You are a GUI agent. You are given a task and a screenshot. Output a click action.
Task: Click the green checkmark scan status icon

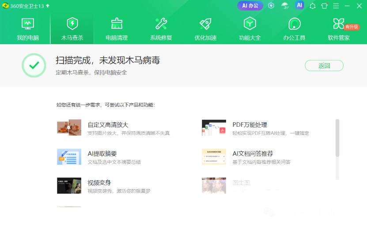point(34,65)
